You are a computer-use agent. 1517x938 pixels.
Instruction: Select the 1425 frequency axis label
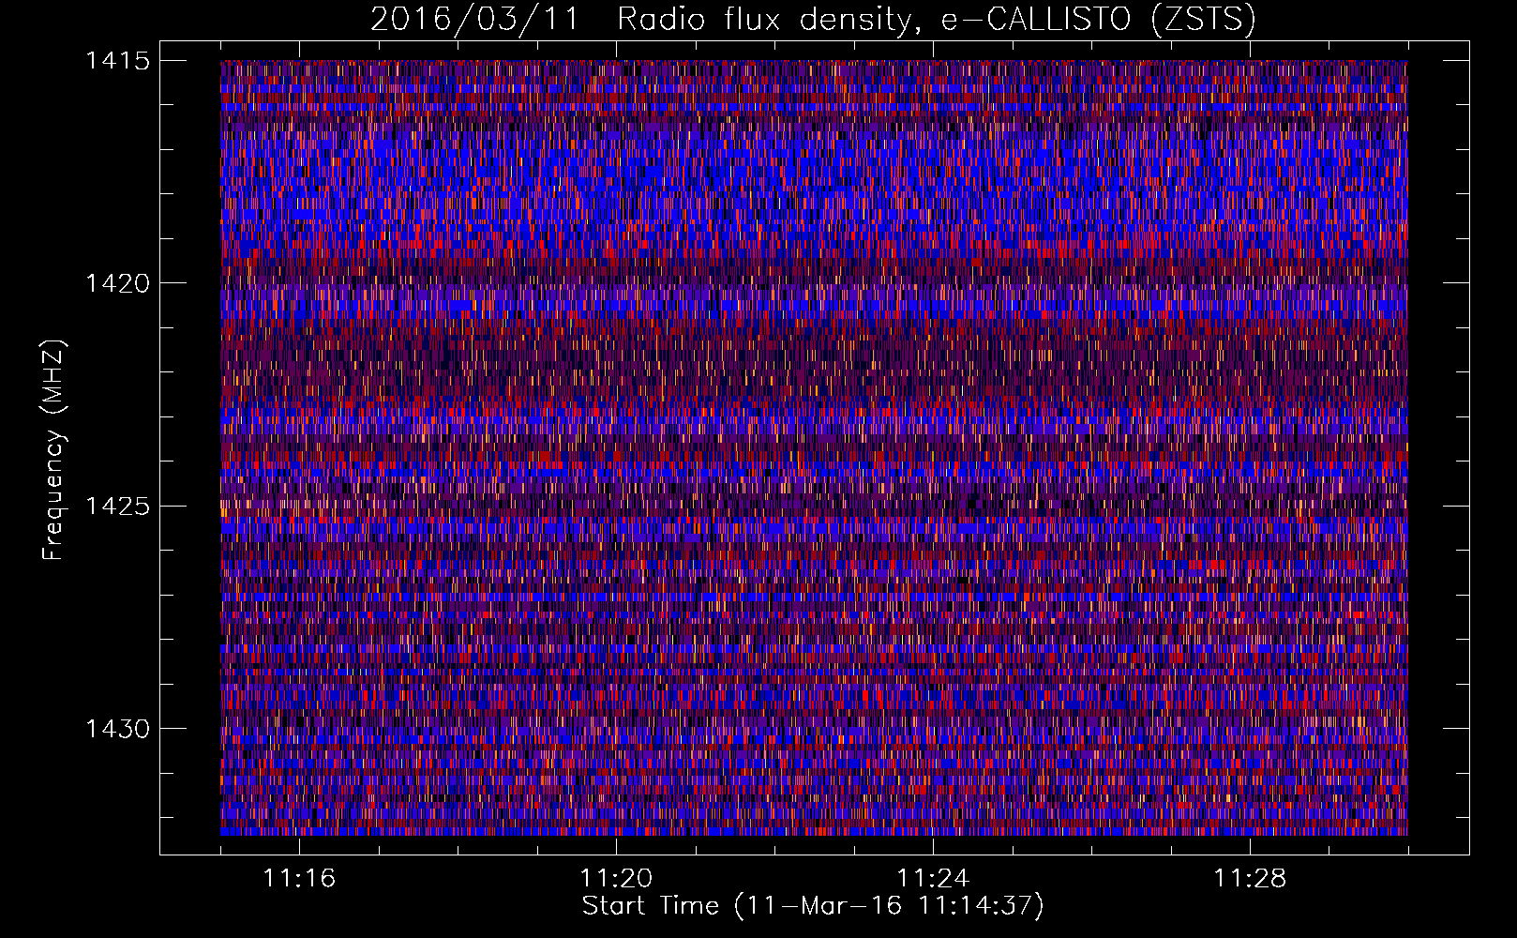[117, 507]
